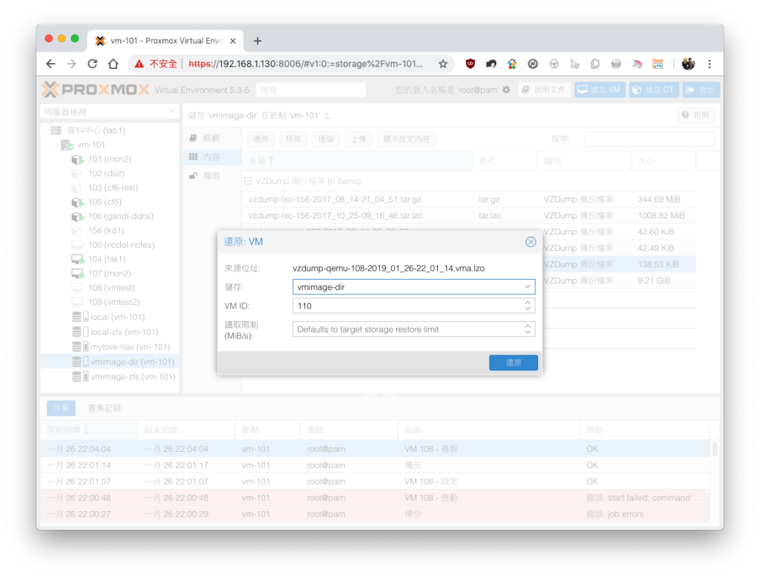Image resolution: width=760 pixels, height=578 pixels.
Task: Switch to the 叢集記錄 cluster log tab
Action: (105, 408)
